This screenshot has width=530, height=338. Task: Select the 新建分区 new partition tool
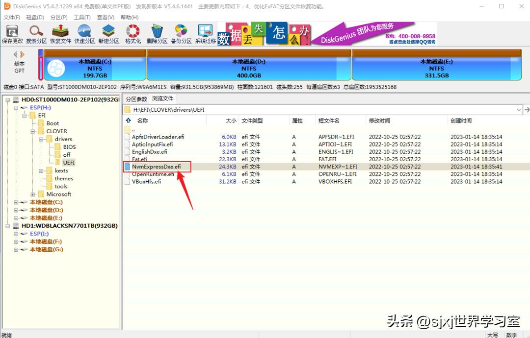pyautogui.click(x=108, y=33)
